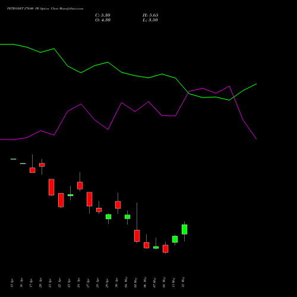Click the 07 May date label
Screen dimensions: 297x297
154,282
